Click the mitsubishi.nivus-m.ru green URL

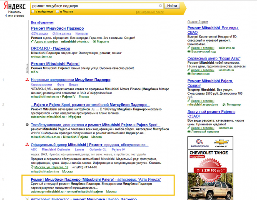point(45,137)
